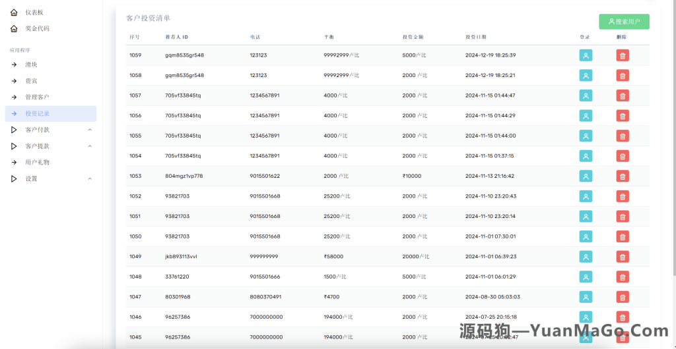Click the 奖金代码 home icon
Image resolution: width=676 pixels, height=349 pixels.
[x=14, y=29]
